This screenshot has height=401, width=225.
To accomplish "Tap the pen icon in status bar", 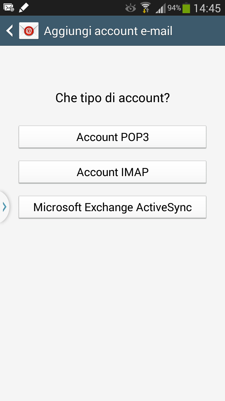I will pyautogui.click(x=24, y=7).
